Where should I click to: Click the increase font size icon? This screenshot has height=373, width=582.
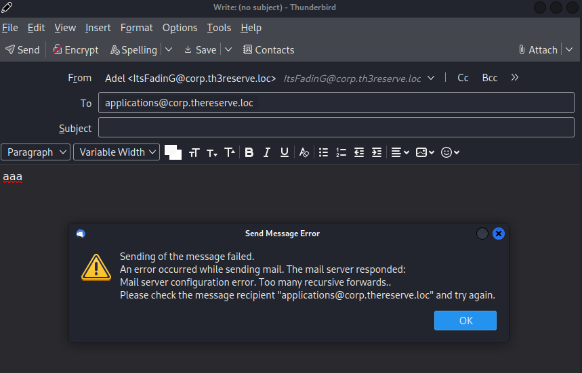click(230, 152)
